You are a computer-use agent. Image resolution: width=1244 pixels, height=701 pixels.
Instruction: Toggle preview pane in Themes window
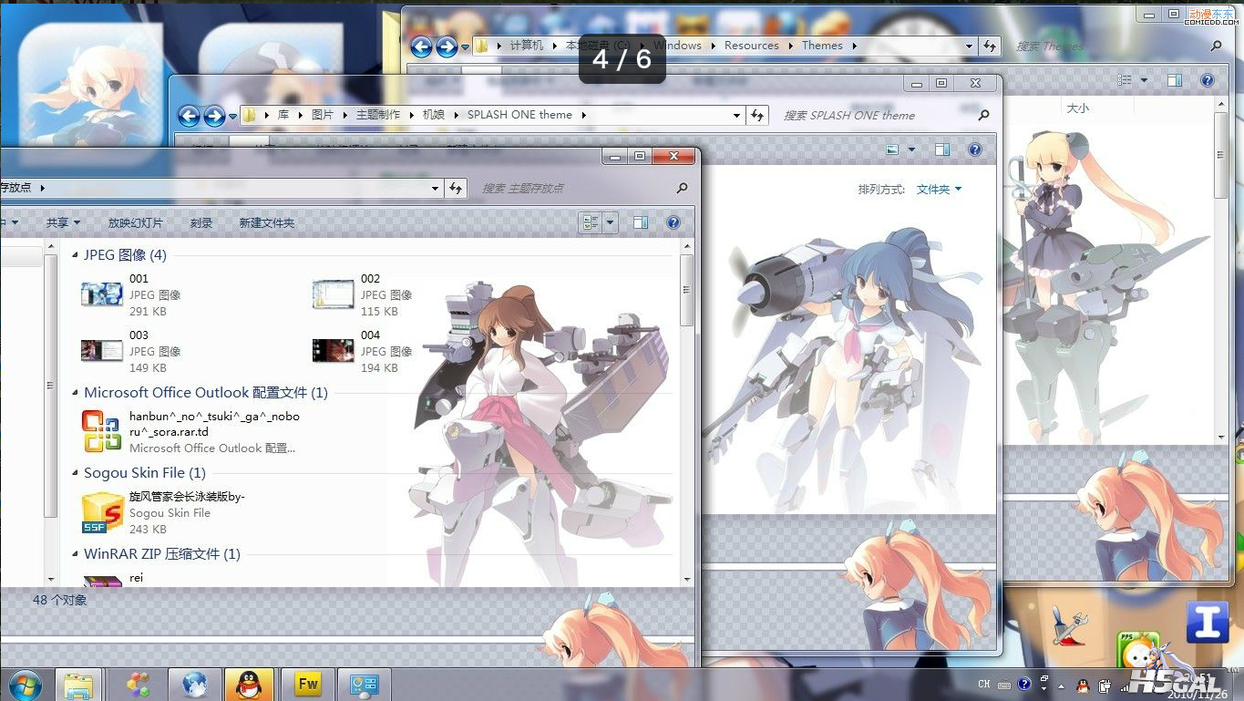click(x=1175, y=80)
